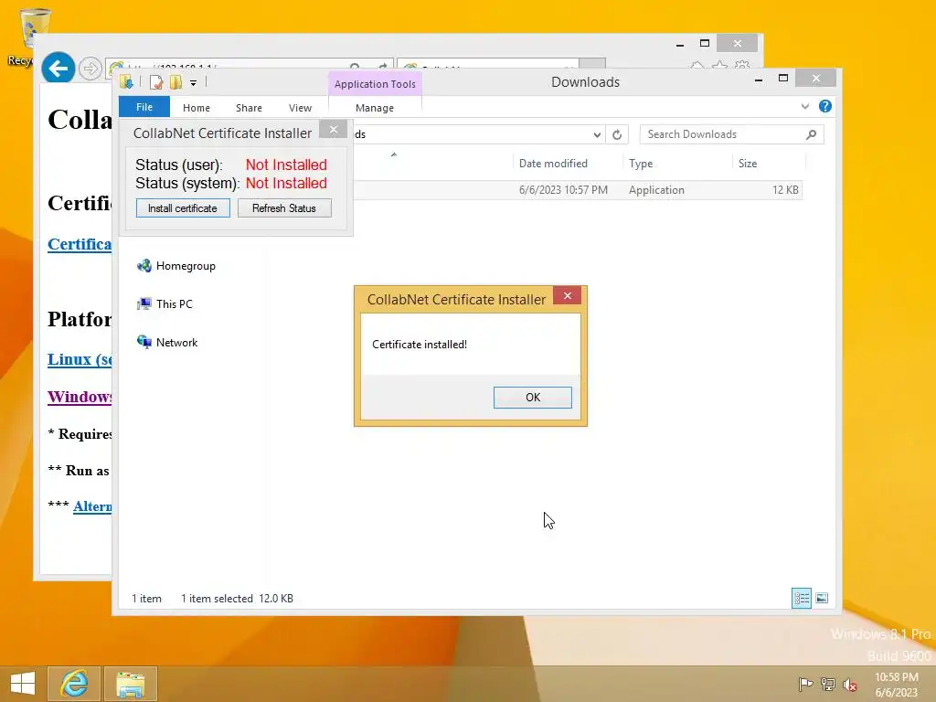Open the clock showing 10:58 PM

(x=896, y=685)
